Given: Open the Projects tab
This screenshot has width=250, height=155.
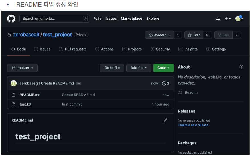Looking at the screenshot, I should click(x=132, y=49).
